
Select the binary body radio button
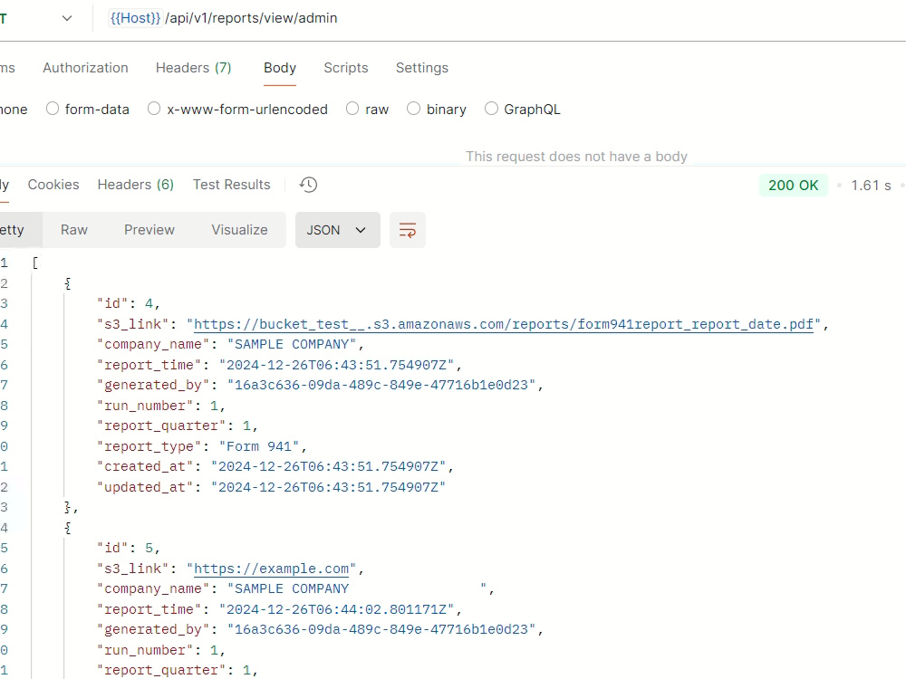(x=414, y=109)
